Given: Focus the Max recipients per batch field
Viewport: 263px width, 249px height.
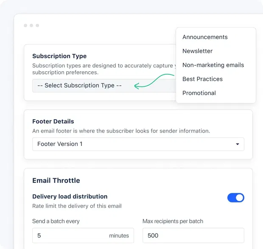Looking at the screenshot, I should 193,235.
